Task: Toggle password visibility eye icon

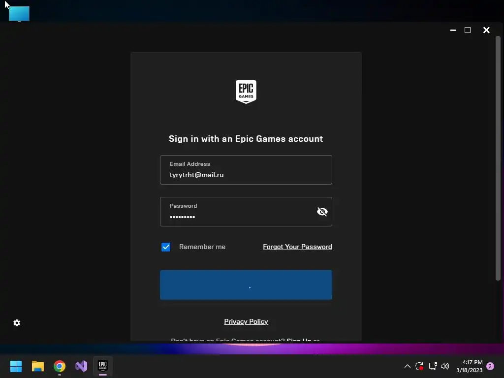Action: click(322, 212)
